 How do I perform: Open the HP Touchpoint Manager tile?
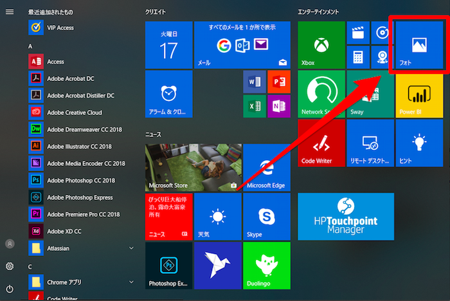tap(346, 217)
